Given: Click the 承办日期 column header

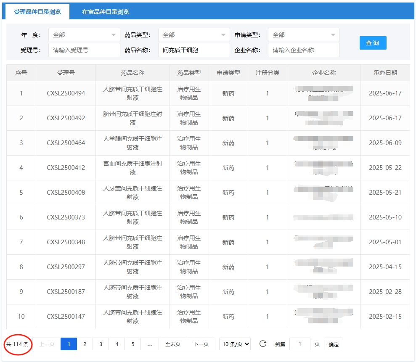Looking at the screenshot, I should coord(385,73).
